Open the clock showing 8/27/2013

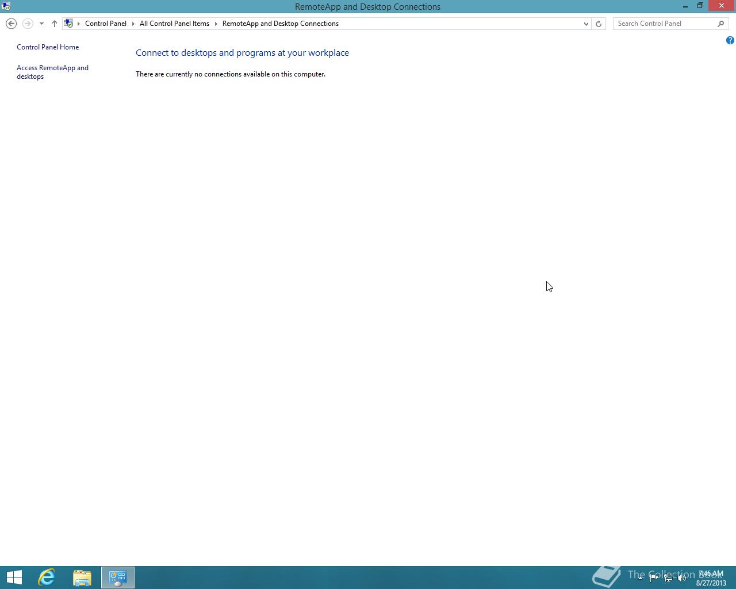coord(711,578)
